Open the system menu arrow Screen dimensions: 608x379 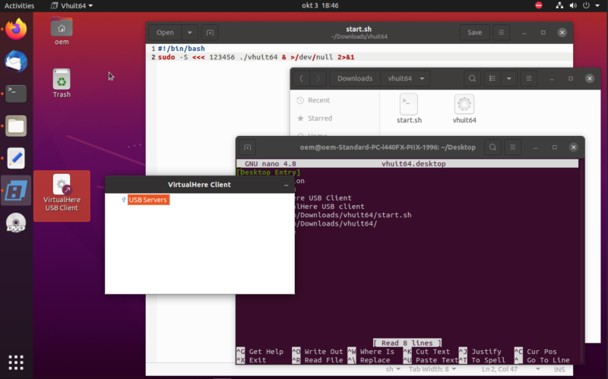point(597,5)
